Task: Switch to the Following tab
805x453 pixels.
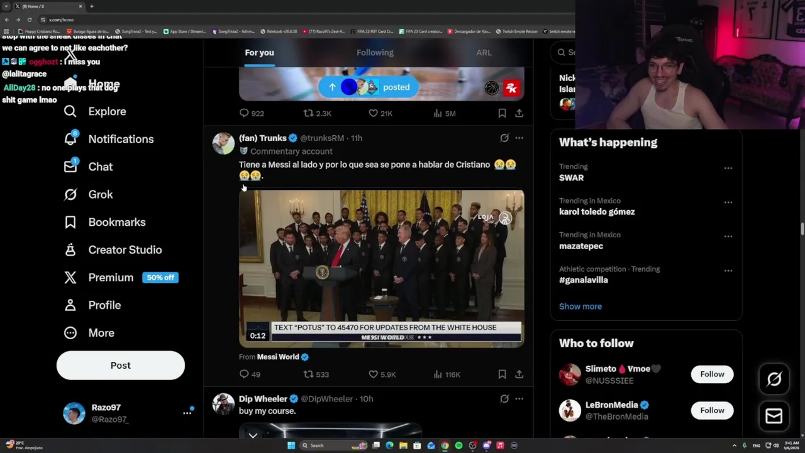Action: pyautogui.click(x=375, y=52)
